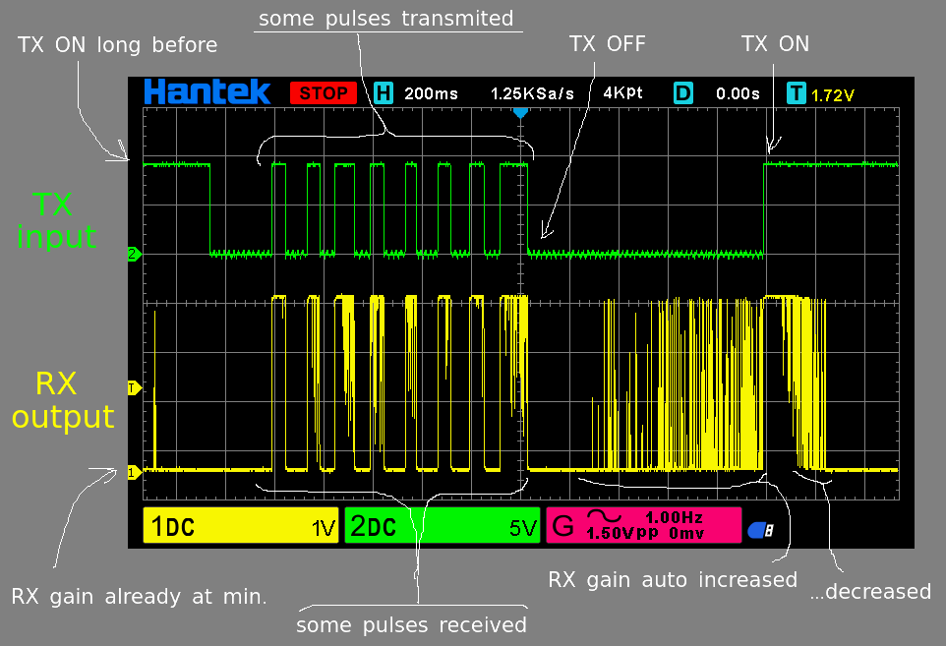946x646 pixels.
Task: Click the 1.00Hz generator frequency readout
Action: point(675,517)
